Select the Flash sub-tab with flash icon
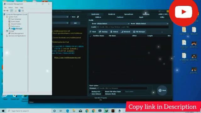Viewport: 201px width, 113px height. pyautogui.click(x=93, y=32)
